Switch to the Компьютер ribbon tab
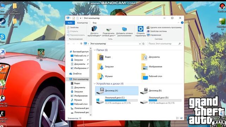The image size is (226, 127). pos(82,23)
